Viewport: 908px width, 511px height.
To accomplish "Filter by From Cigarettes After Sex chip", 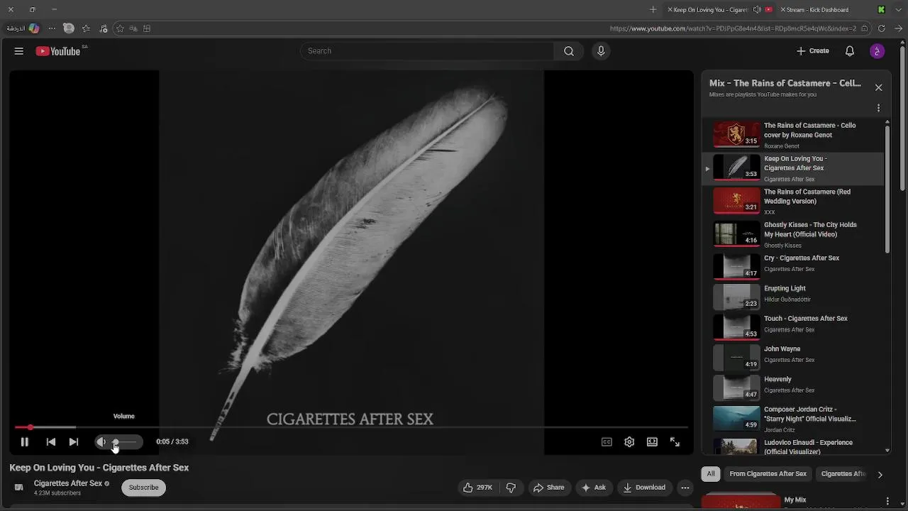I will click(x=768, y=473).
